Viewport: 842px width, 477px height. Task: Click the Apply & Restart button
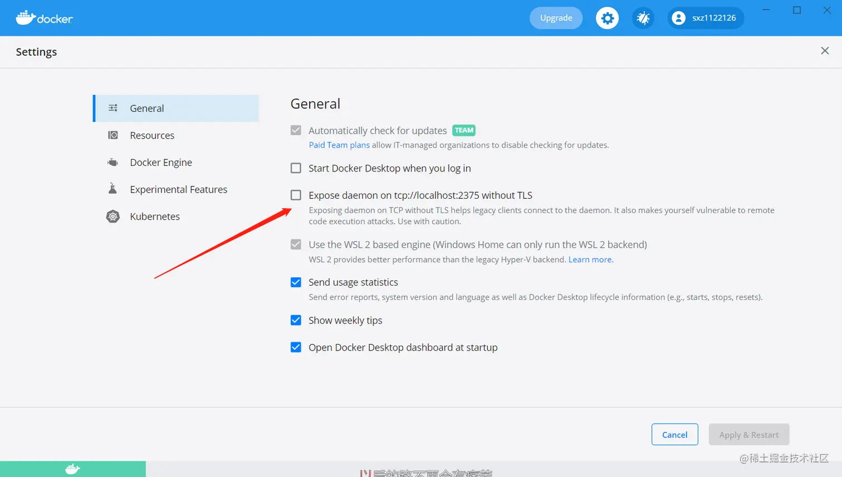coord(749,435)
